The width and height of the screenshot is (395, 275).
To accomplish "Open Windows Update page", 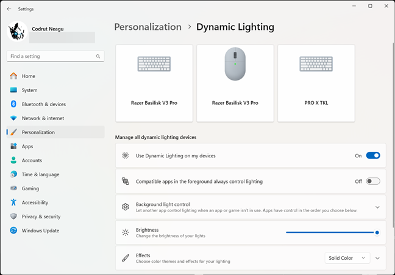I will [x=55, y=230].
